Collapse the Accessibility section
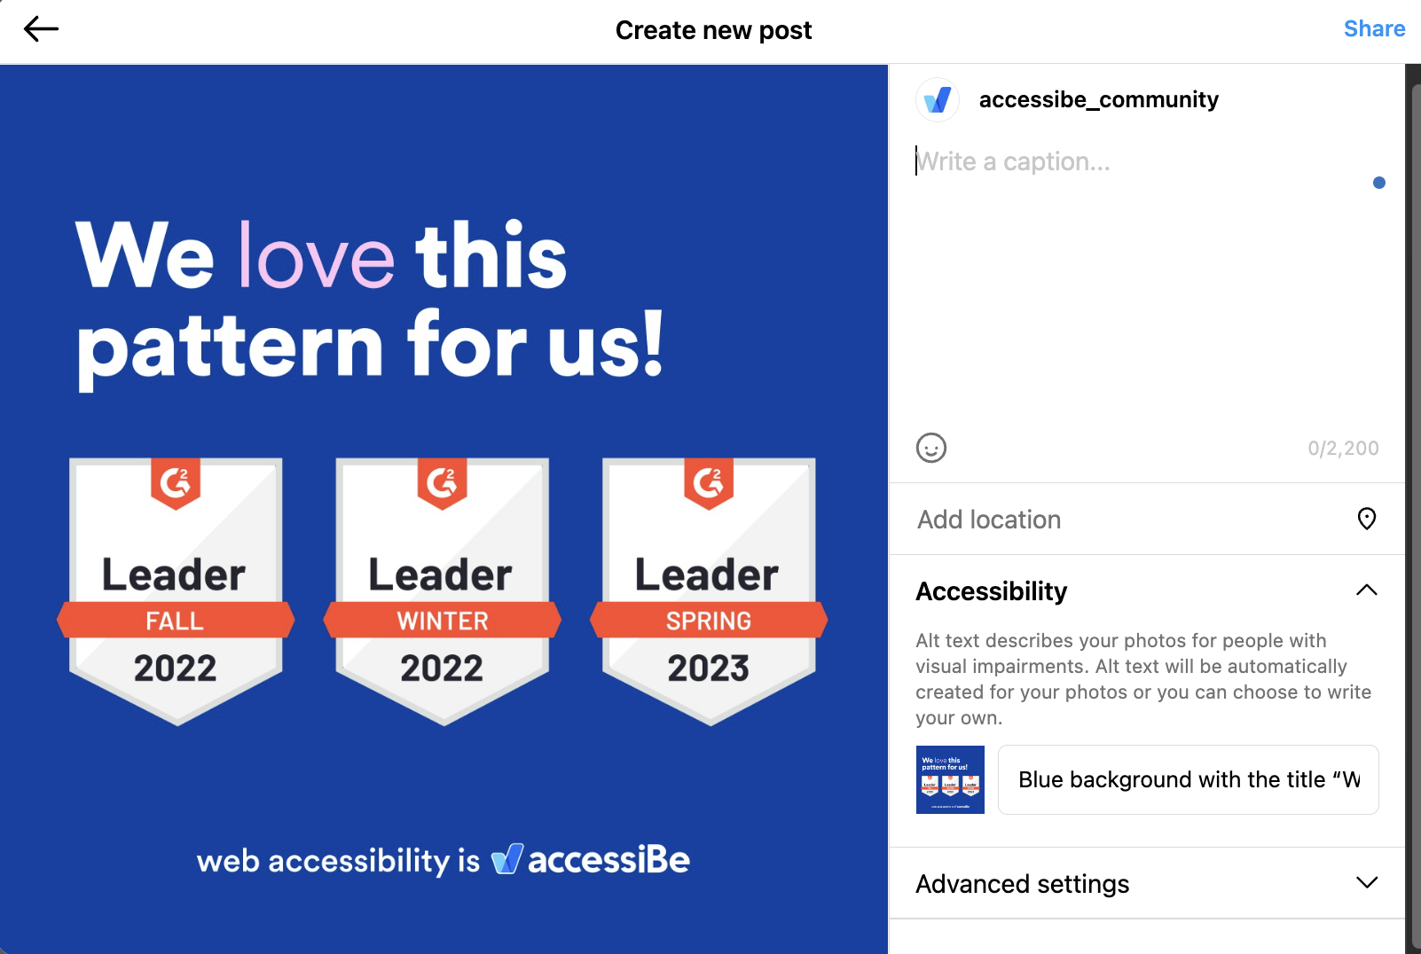Viewport: 1421px width, 954px height. [1367, 590]
